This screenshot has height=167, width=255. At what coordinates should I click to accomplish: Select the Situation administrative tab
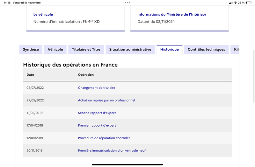(130, 49)
